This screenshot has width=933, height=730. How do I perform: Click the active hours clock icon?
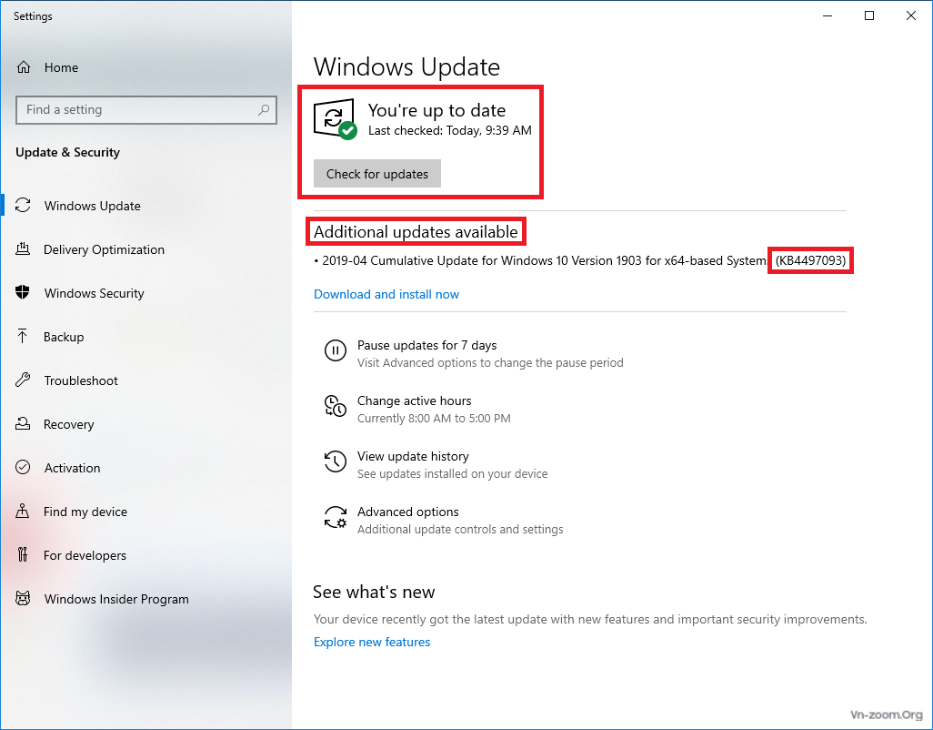click(335, 405)
